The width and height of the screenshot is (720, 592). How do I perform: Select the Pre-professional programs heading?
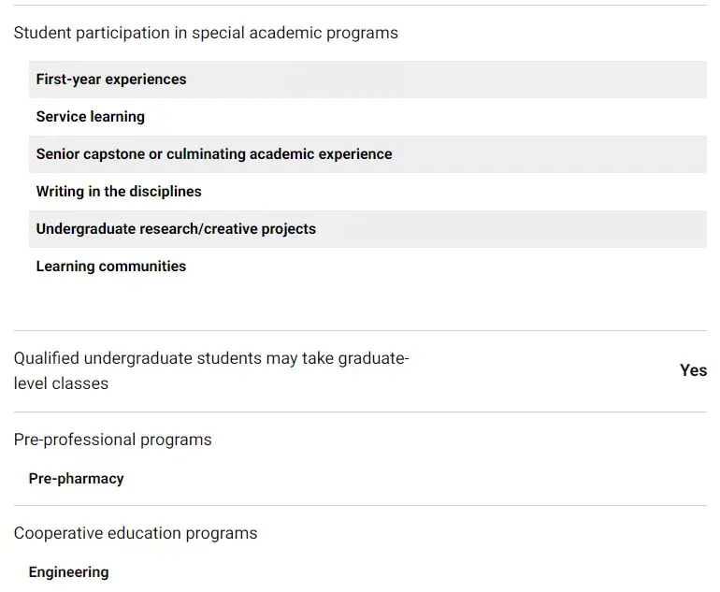[113, 440]
